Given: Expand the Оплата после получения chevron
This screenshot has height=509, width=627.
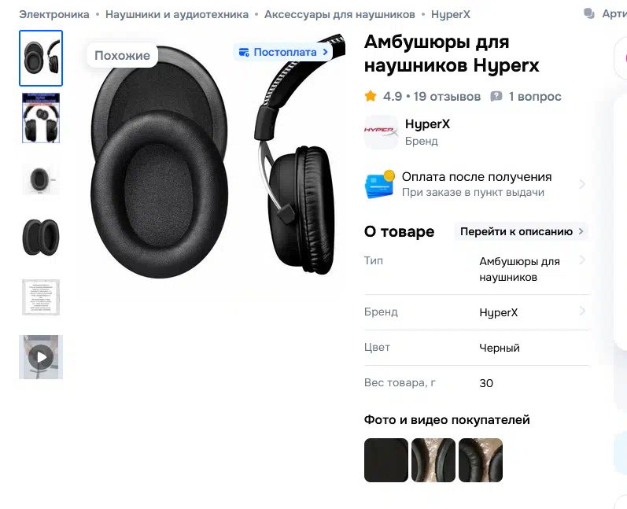Looking at the screenshot, I should pyautogui.click(x=582, y=184).
